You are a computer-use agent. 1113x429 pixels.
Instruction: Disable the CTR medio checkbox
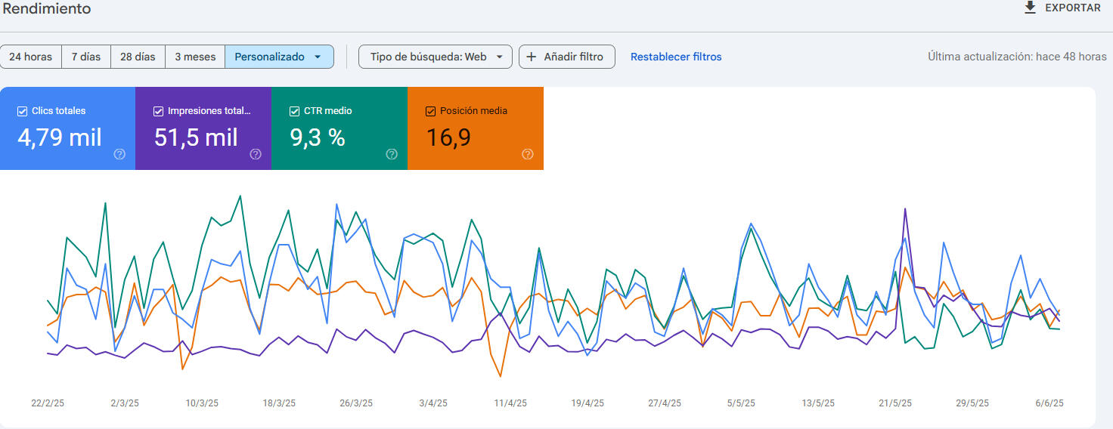tap(294, 111)
